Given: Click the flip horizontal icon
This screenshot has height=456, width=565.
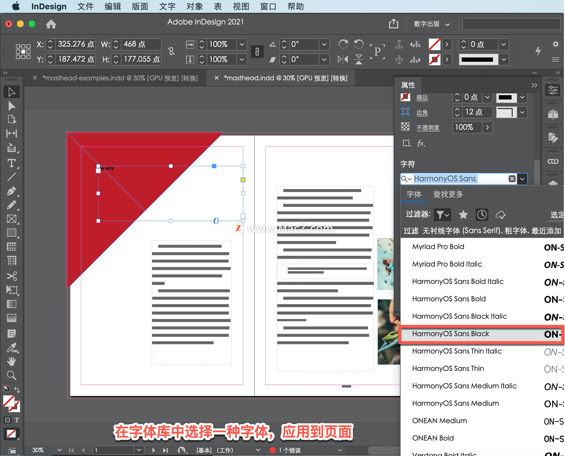Looking at the screenshot, I should (x=343, y=59).
